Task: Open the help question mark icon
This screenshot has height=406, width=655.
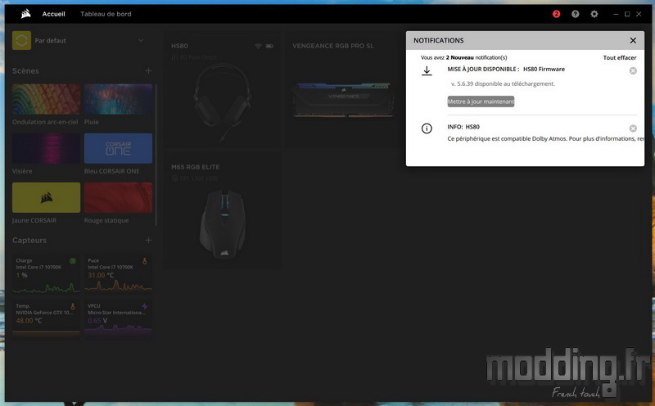Action: point(576,14)
